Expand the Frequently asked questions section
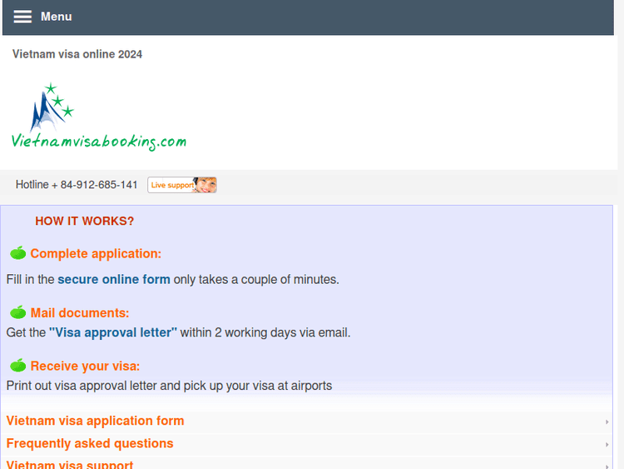The width and height of the screenshot is (624, 469). coord(90,444)
